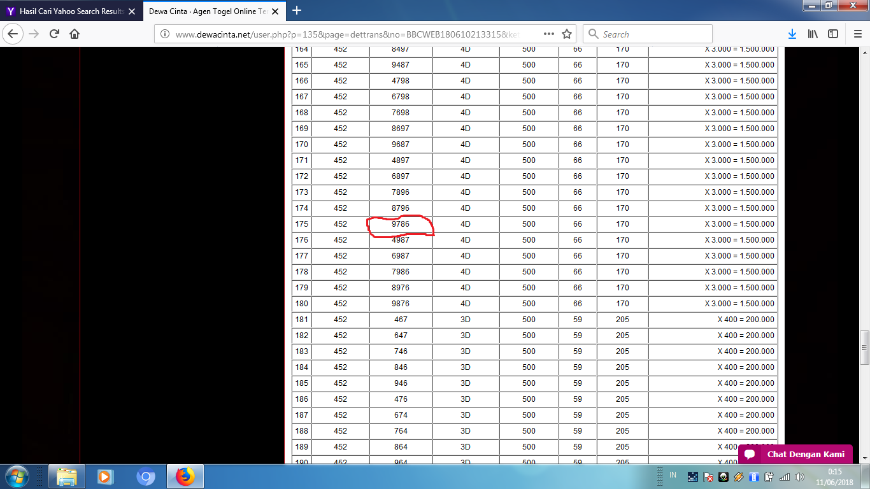Open the Library bookmarks icon
Image resolution: width=870 pixels, height=489 pixels.
(813, 34)
